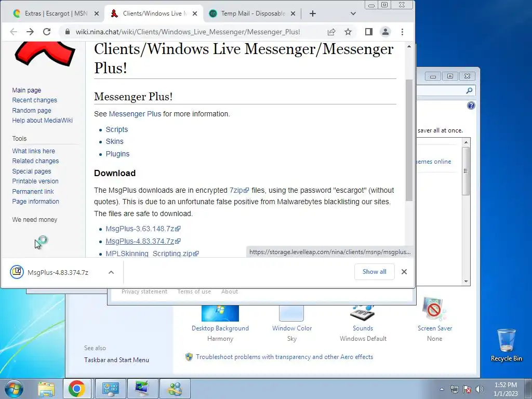532x399 pixels.
Task: Click the Chrome forward arrow
Action: pos(30,32)
